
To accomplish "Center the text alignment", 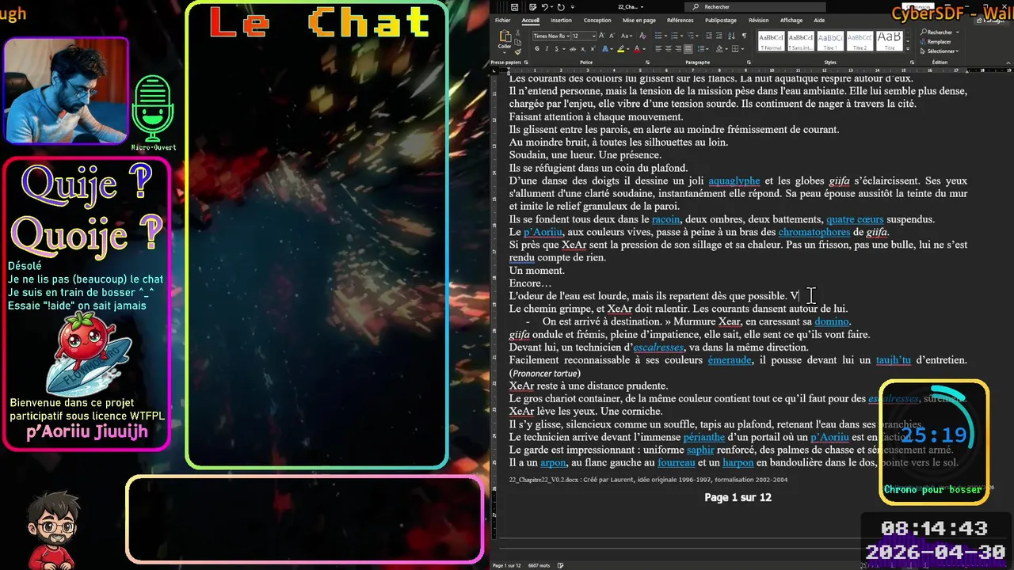I will (668, 49).
